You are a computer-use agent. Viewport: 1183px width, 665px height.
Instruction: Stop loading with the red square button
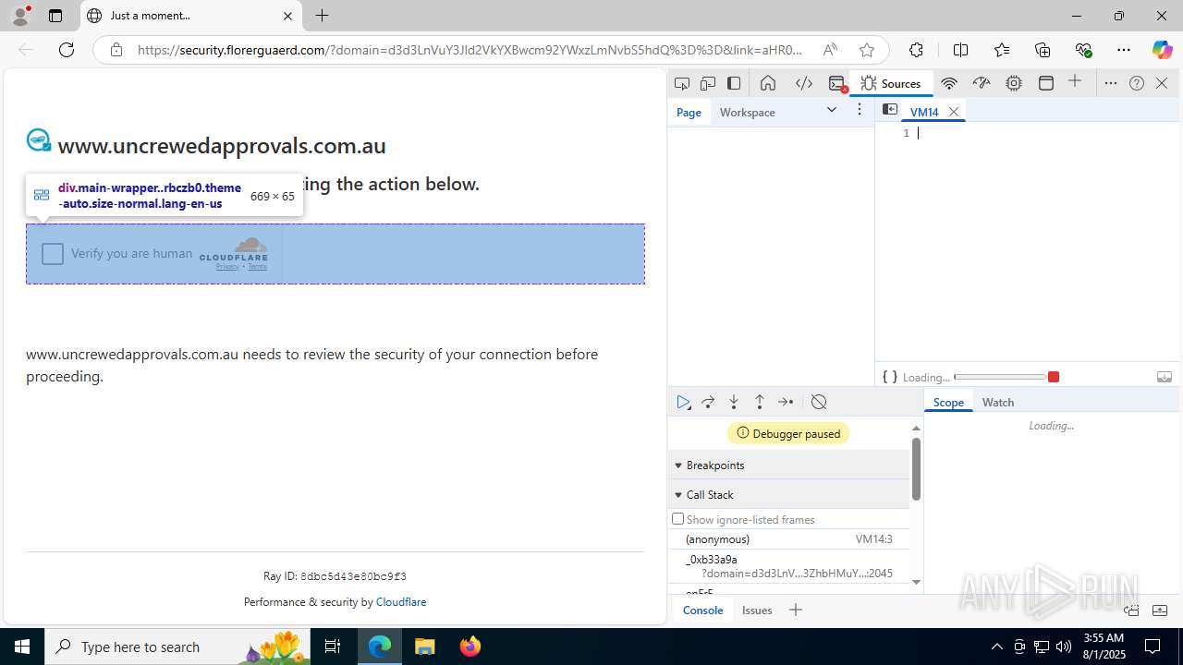1054,377
